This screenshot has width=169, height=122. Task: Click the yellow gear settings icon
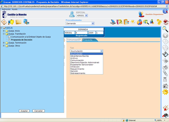coord(165,92)
